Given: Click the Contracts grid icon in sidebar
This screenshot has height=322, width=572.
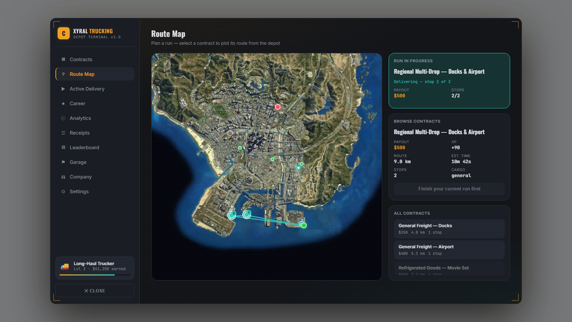Looking at the screenshot, I should (63, 59).
